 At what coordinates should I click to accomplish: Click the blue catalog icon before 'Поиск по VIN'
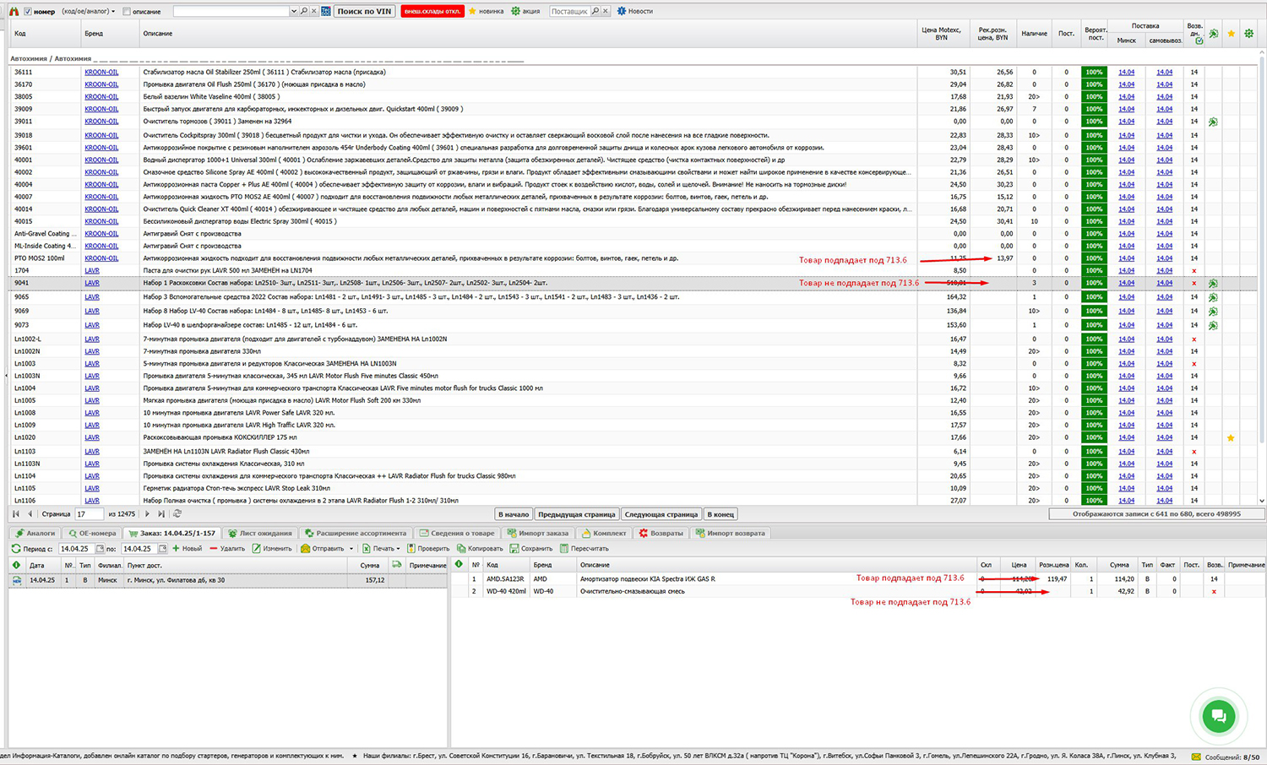pos(326,11)
